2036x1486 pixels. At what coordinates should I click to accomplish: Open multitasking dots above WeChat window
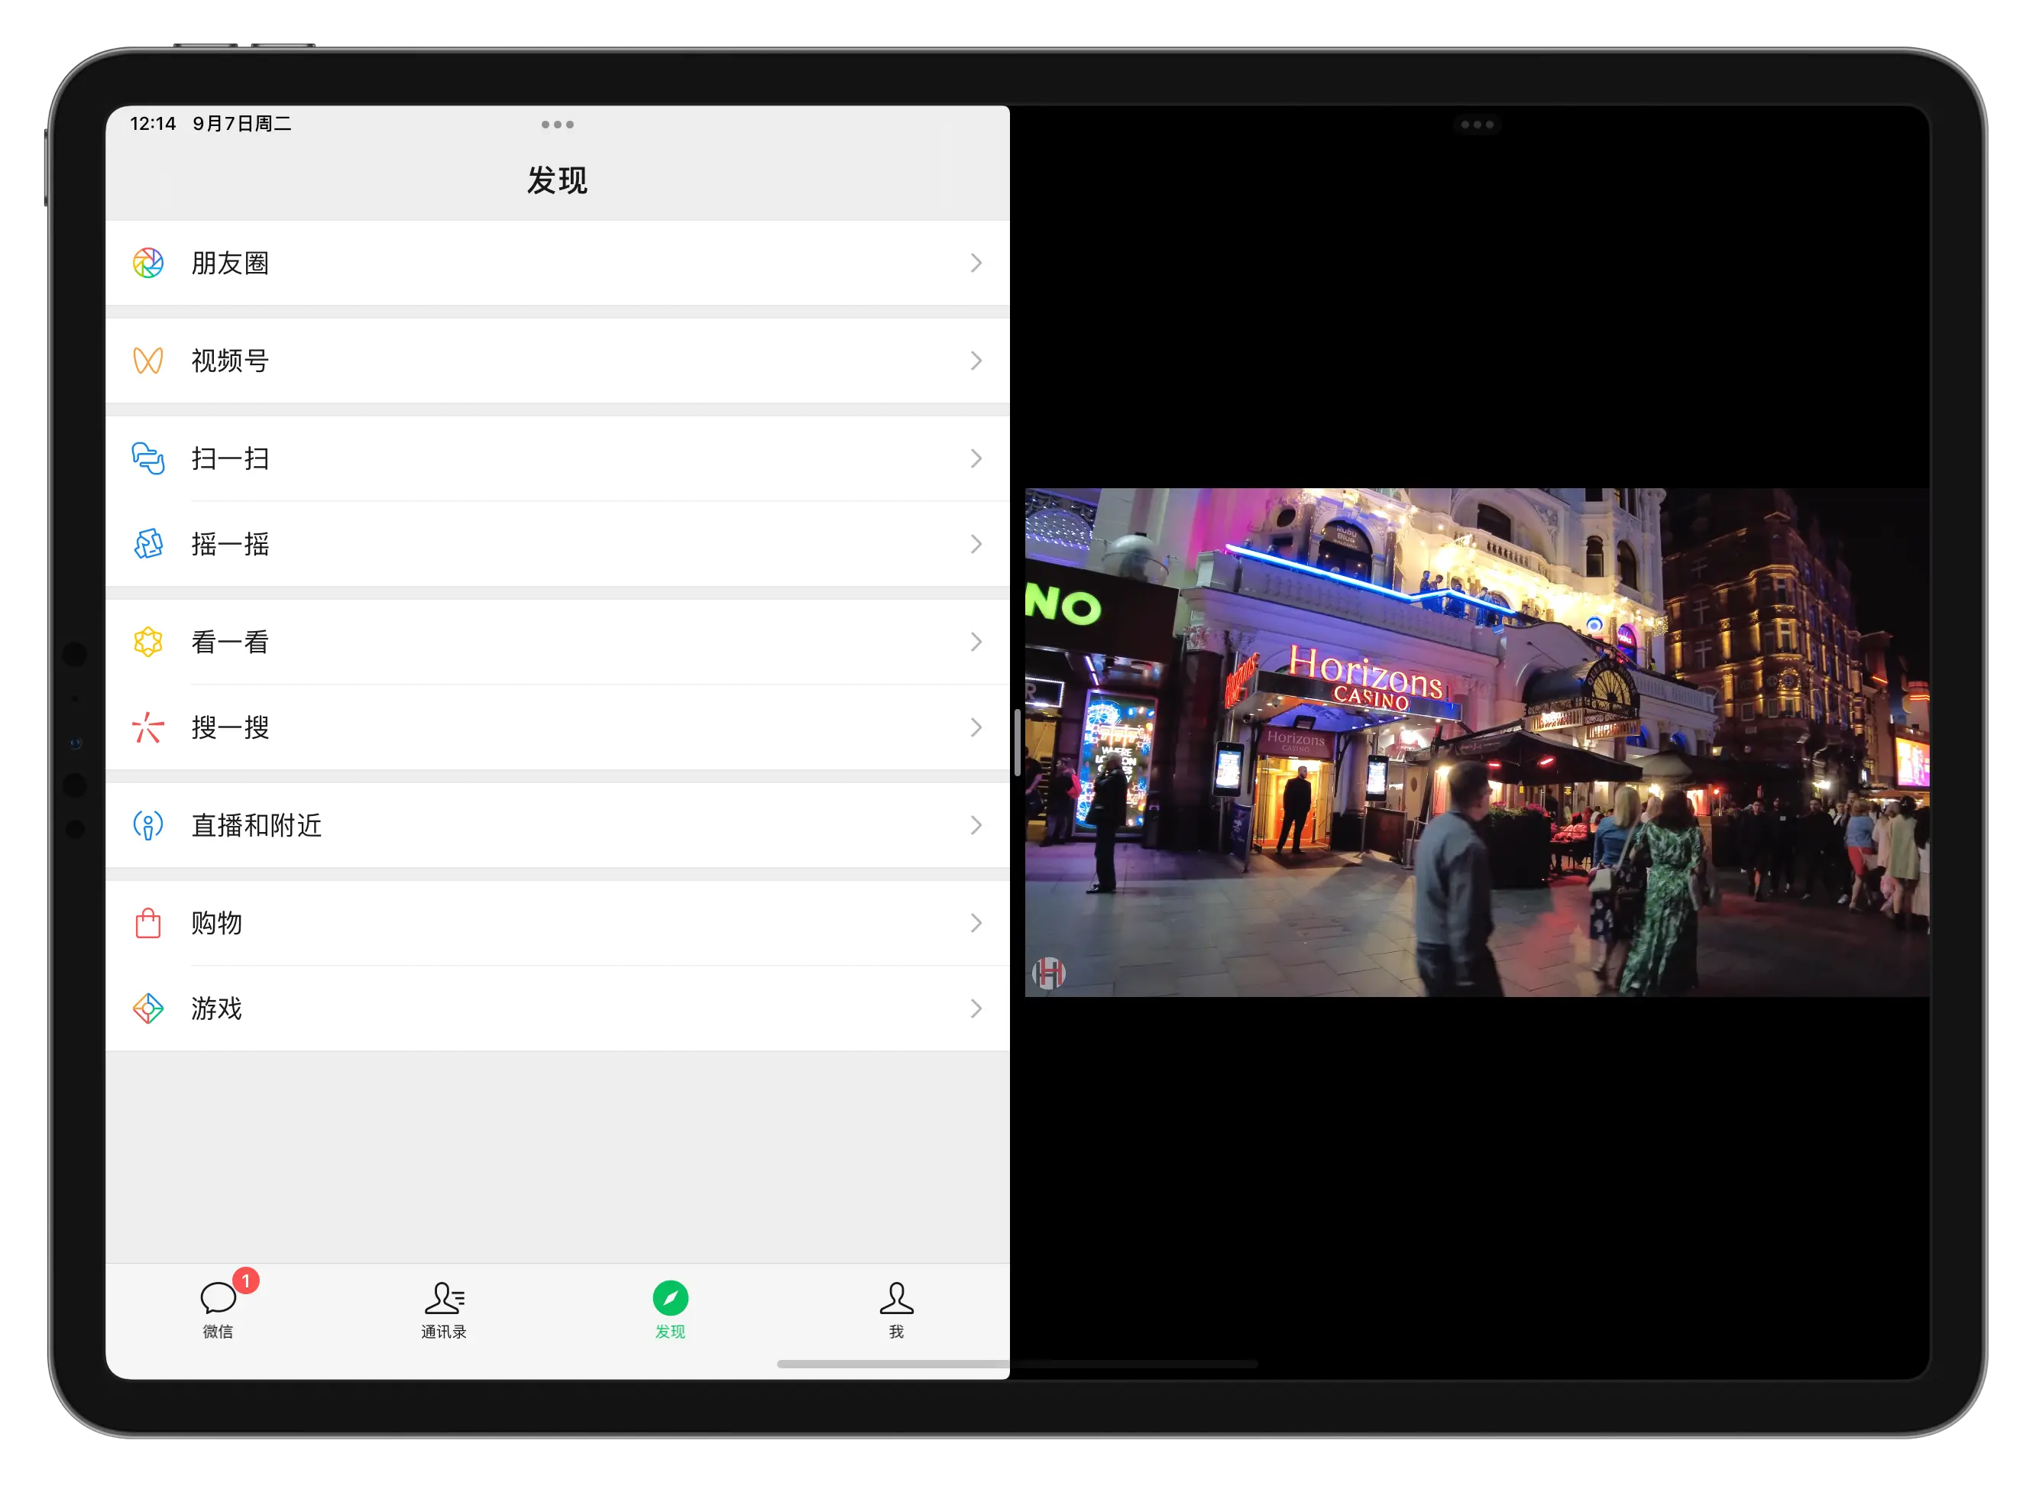click(558, 125)
